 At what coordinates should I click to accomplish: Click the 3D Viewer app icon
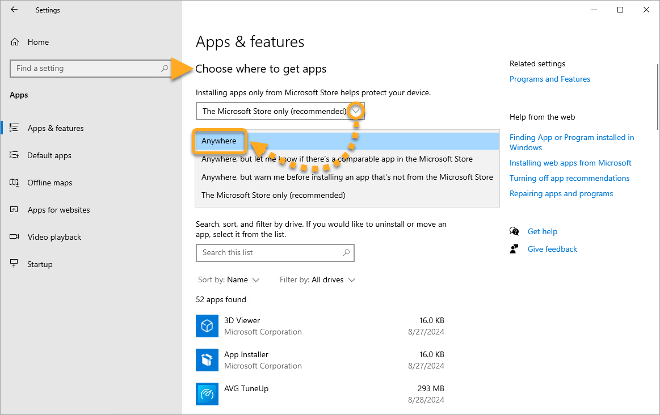pos(207,326)
